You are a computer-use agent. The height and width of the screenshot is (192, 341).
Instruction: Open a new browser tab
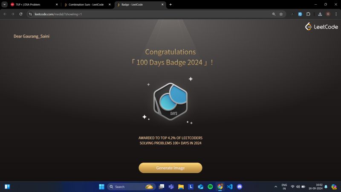click(170, 4)
